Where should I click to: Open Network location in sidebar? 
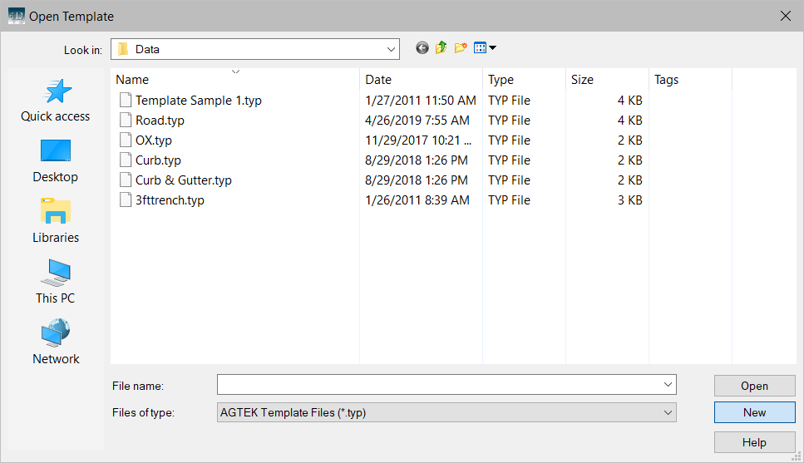pyautogui.click(x=56, y=343)
